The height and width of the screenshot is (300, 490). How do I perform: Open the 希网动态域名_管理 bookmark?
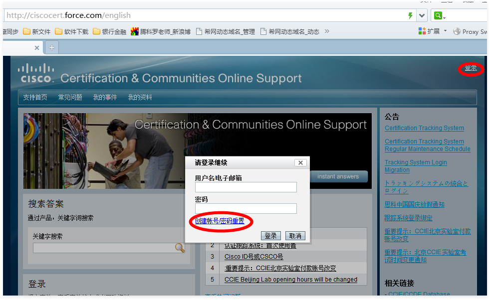tap(226, 31)
